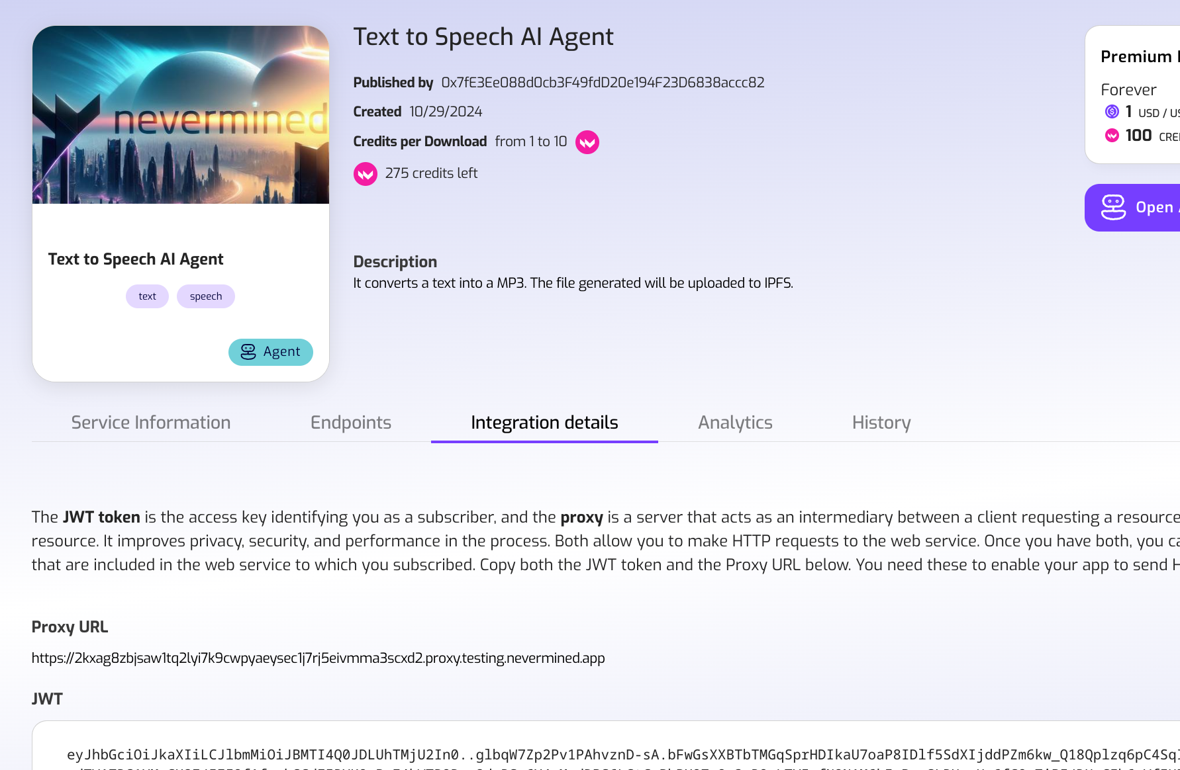The image size is (1180, 770).
Task: Click the robot icon in Agent badge
Action: 248,352
